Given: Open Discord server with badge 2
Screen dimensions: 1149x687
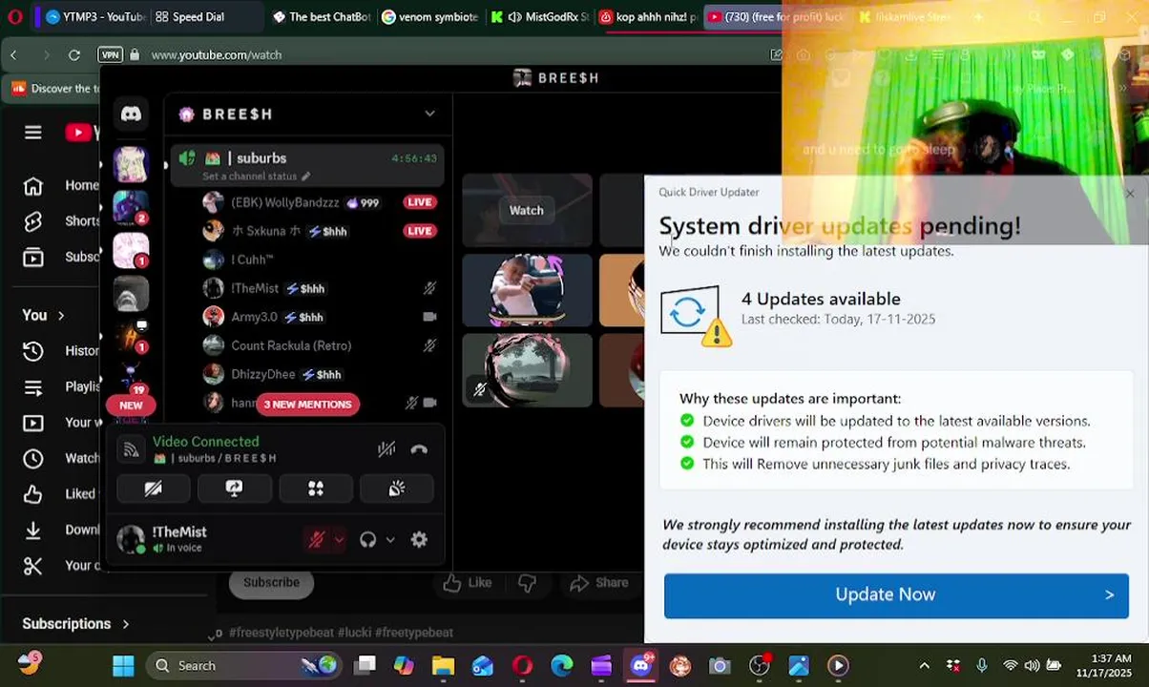Looking at the screenshot, I should click(131, 207).
